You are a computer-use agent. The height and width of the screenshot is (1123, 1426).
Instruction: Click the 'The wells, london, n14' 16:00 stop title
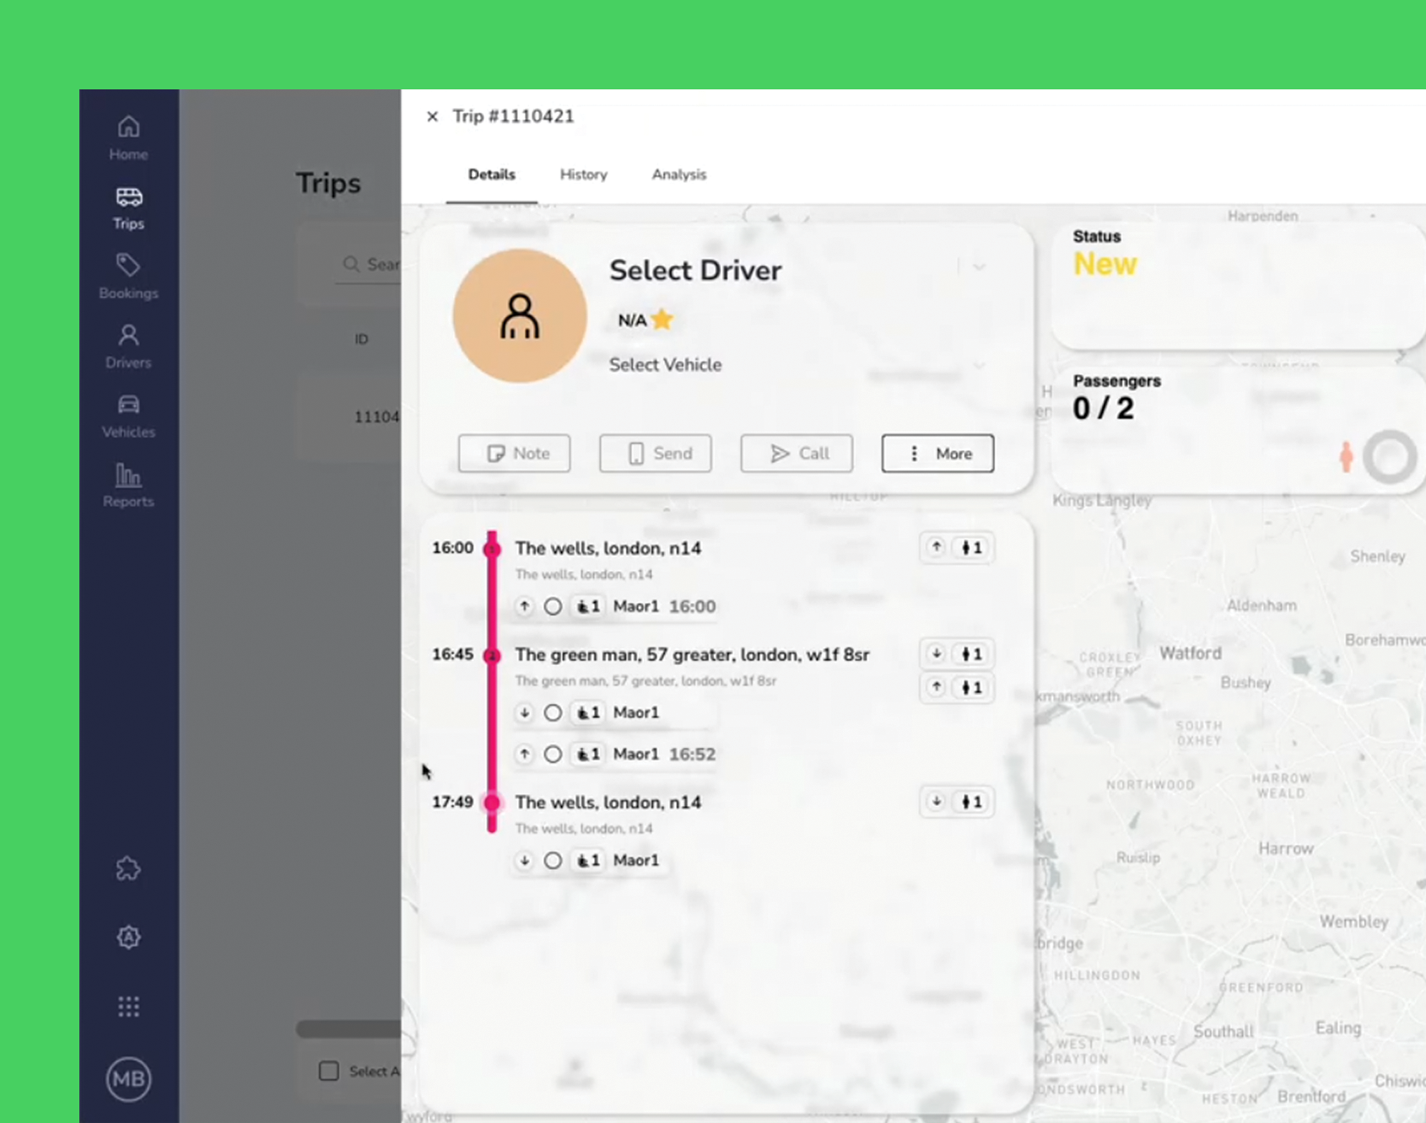[608, 548]
